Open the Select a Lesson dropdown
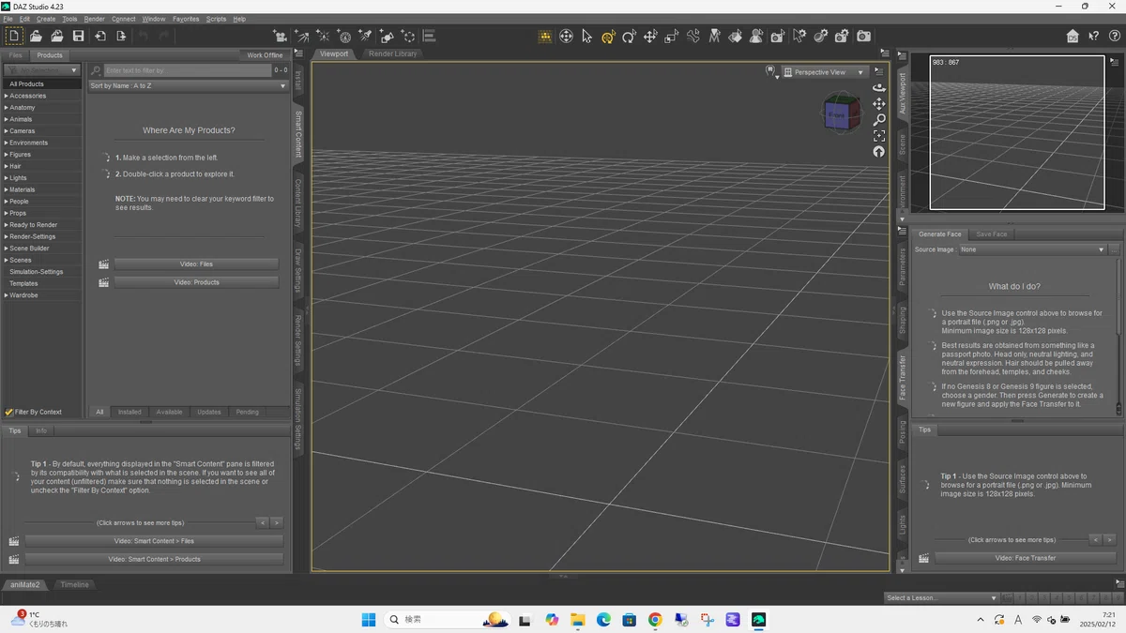 941,597
